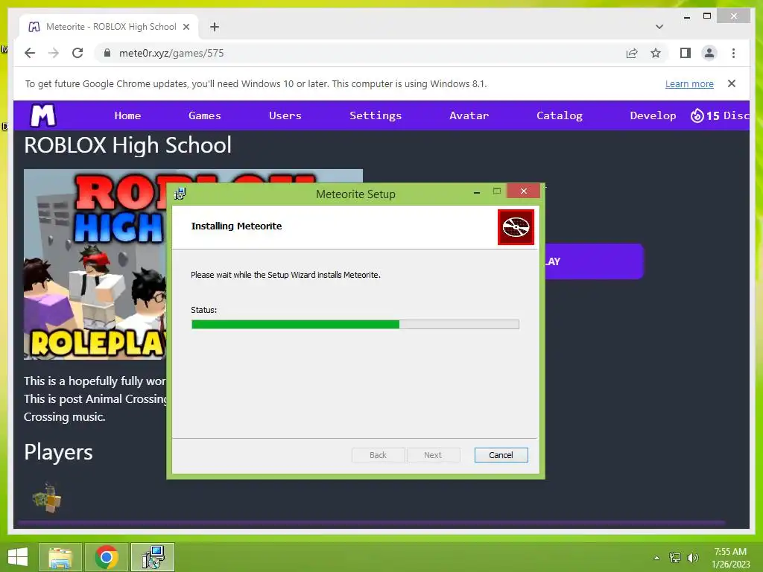This screenshot has width=763, height=572.
Task: Click the disabled Next button in installer
Action: coord(433,455)
